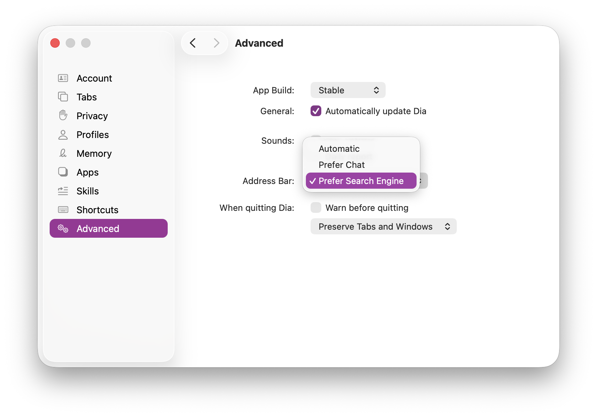The height and width of the screenshot is (417, 597).
Task: Click the General label
Action: click(x=277, y=111)
